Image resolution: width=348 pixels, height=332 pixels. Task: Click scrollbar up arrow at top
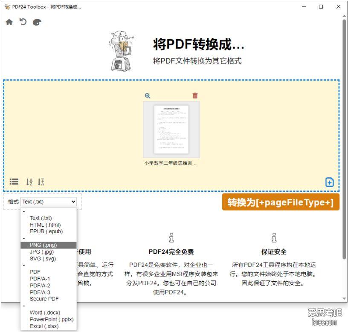click(x=344, y=16)
